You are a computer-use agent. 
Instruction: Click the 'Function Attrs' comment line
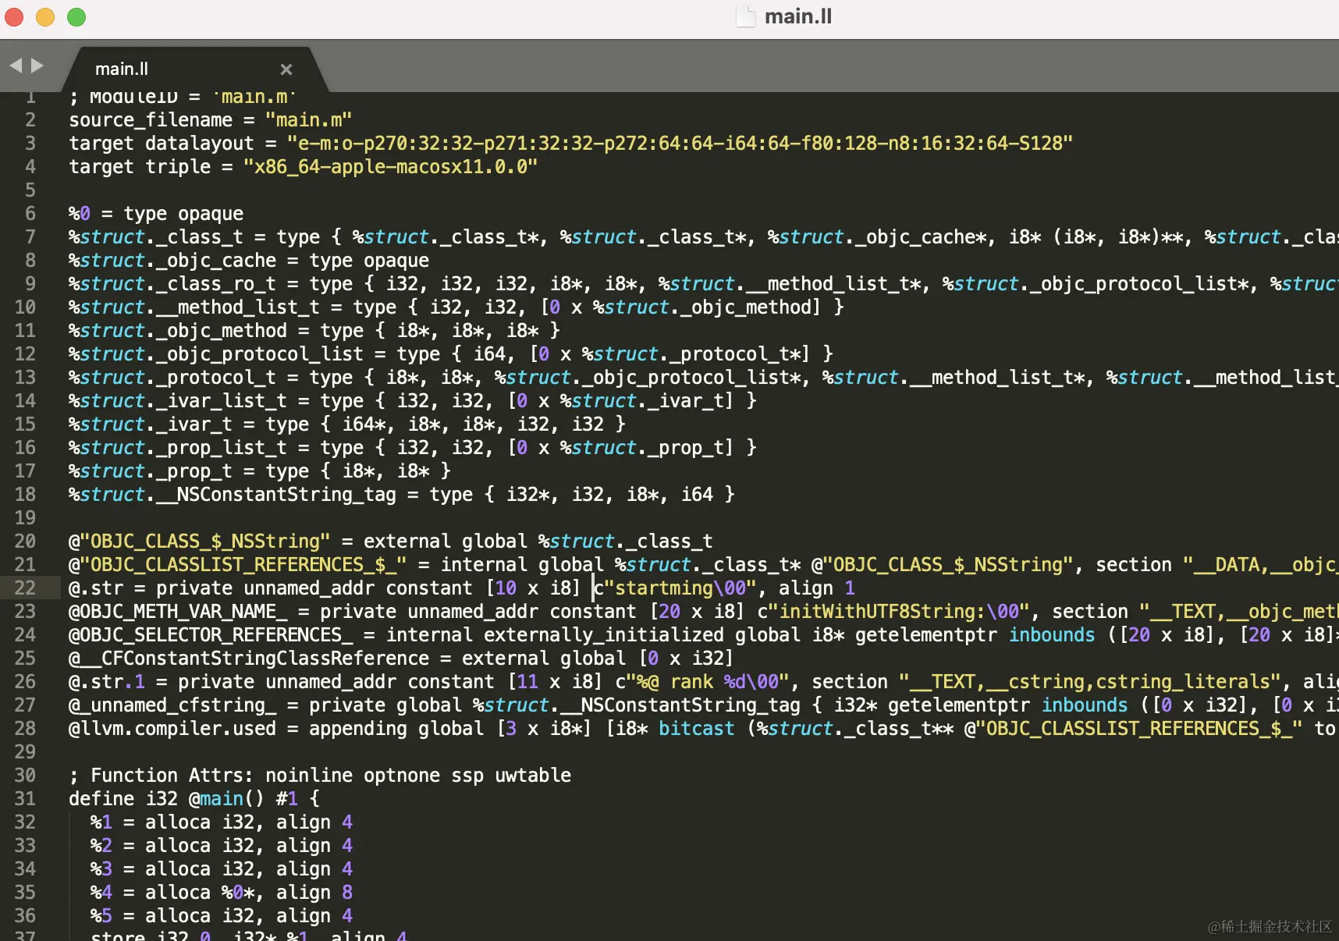click(x=320, y=776)
